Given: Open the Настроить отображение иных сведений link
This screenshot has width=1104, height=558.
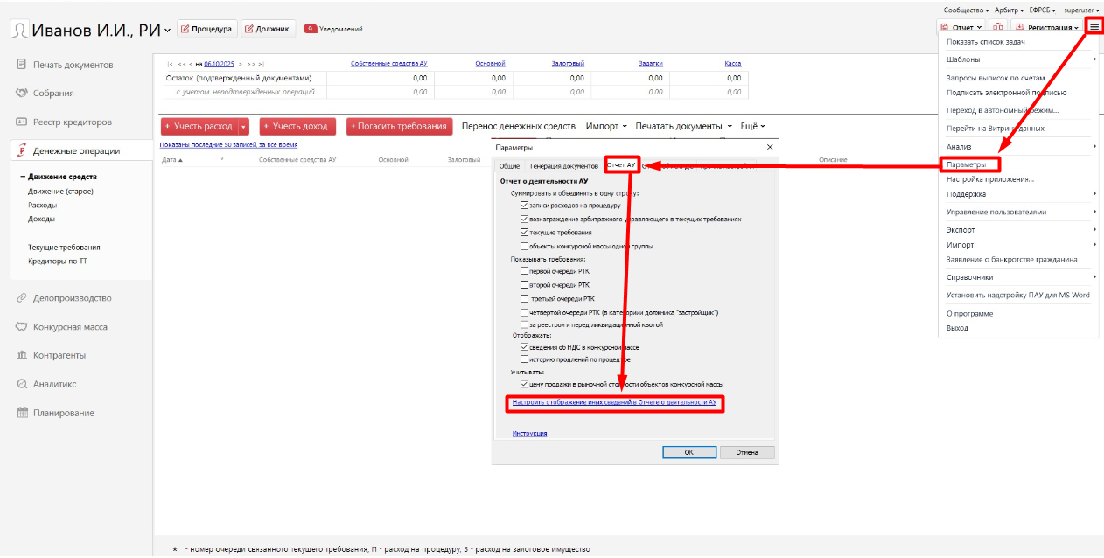Looking at the screenshot, I should point(614,403).
